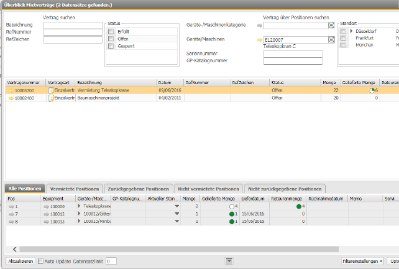Click grey arrow next to Equipment 100000
The width and height of the screenshot is (399, 269).
47,205
